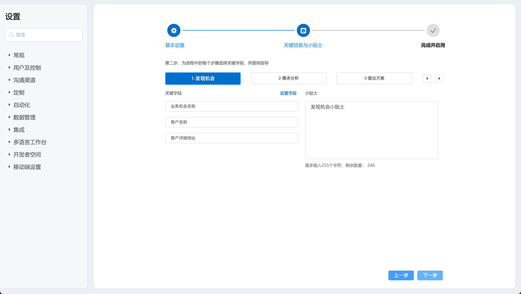The width and height of the screenshot is (521, 294).
Task: Click into the 小贴士 text area
Action: [371, 130]
